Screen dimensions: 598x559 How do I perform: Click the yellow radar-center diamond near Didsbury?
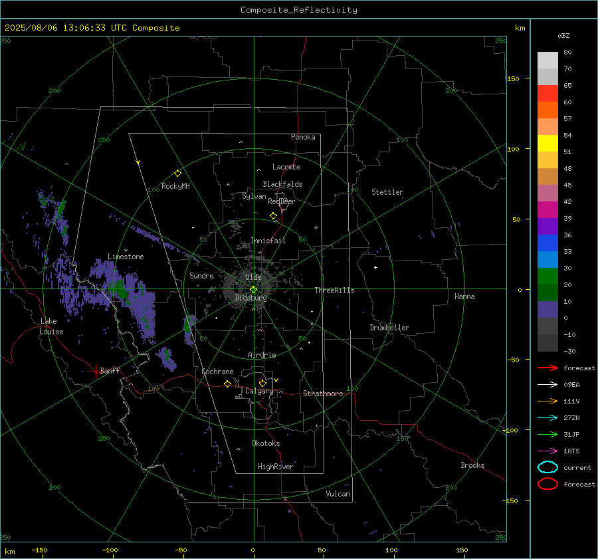(x=253, y=290)
